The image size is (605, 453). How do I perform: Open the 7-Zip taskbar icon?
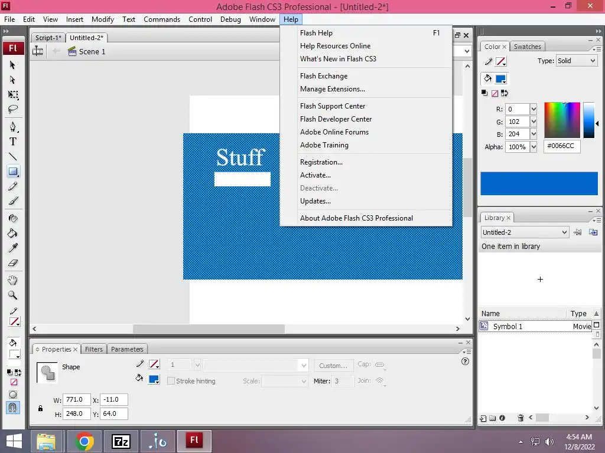(x=121, y=441)
